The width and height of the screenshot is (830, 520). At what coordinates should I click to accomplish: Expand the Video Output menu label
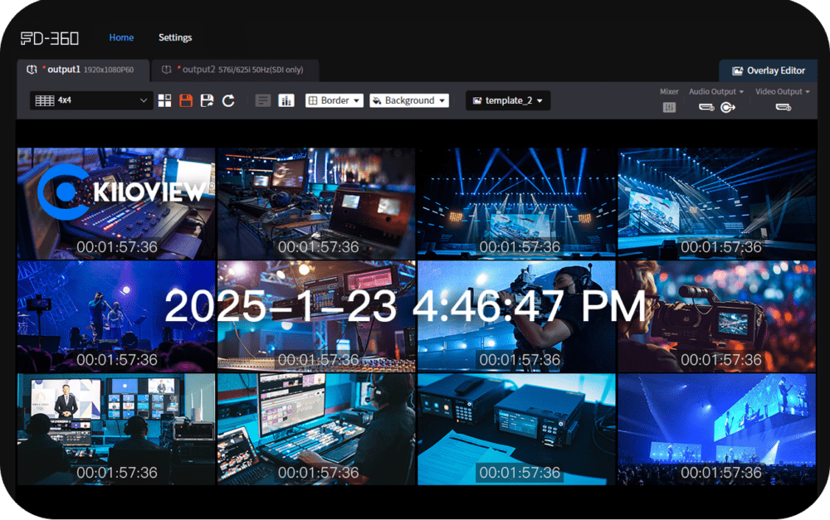[x=783, y=91]
